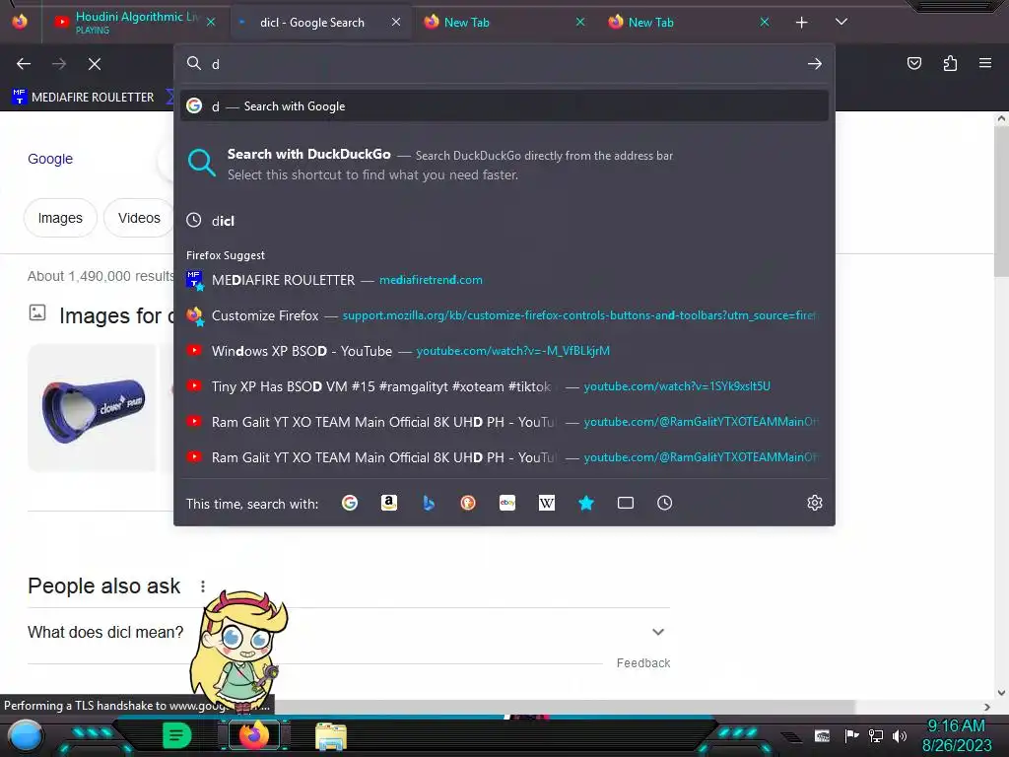Search this time with DuckDuckGo icon
Screen dimensions: 1009x757
click(468, 503)
